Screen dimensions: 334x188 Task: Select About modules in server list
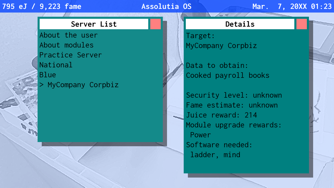(x=67, y=45)
